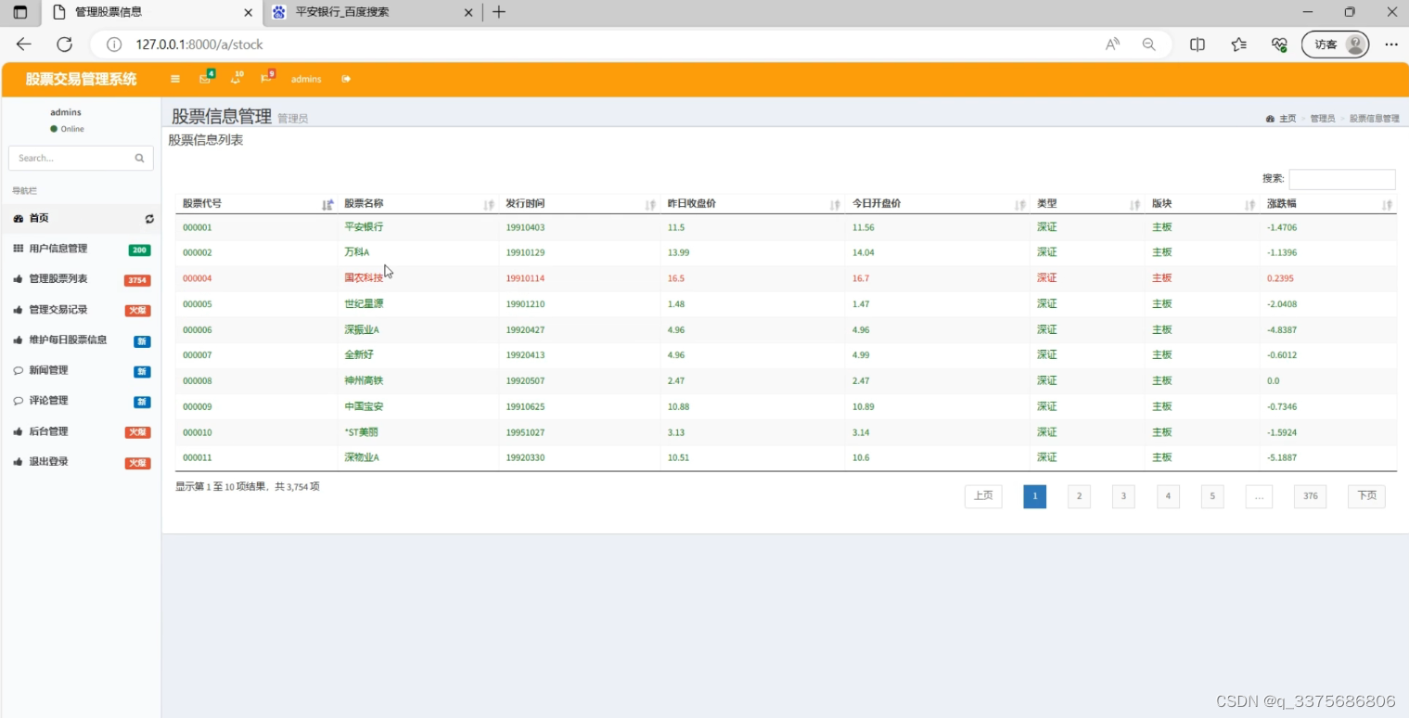This screenshot has width=1409, height=718.
Task: Sort table by 昨日收盘价 column
Action: (x=752, y=204)
